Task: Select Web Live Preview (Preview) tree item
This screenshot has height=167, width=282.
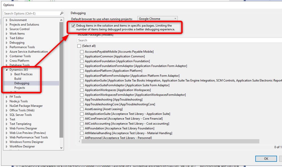Action: tap(27, 133)
